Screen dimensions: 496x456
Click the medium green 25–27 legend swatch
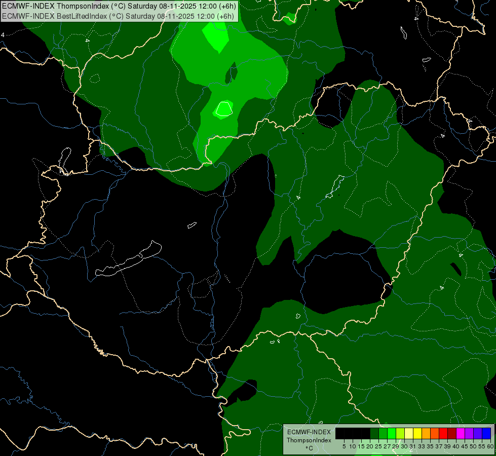383,434
